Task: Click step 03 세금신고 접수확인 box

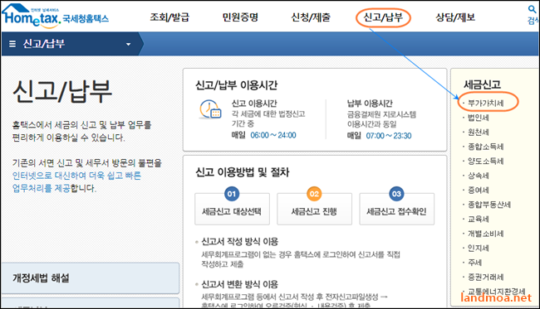Action: coord(397,209)
